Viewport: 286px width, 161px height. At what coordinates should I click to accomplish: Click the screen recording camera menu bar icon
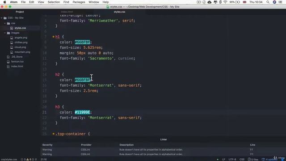tap(199, 2)
